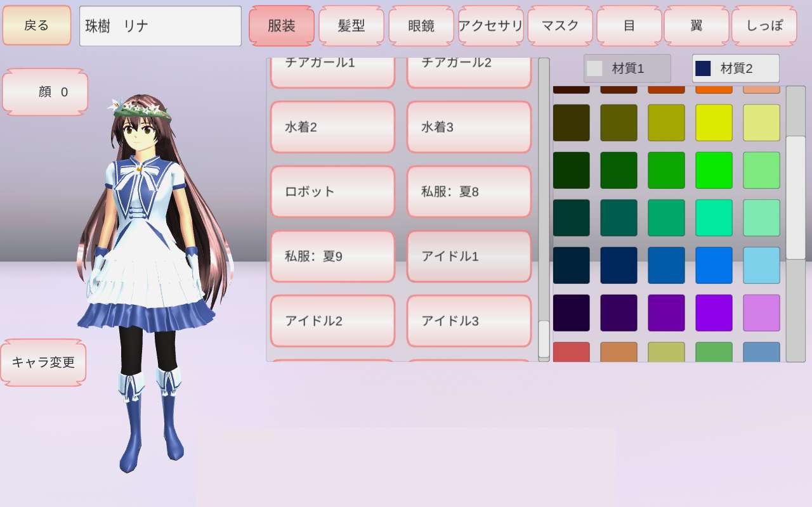The image size is (812, 507).
Task: Go to the アクセサリ accessory tab
Action: coord(491,25)
